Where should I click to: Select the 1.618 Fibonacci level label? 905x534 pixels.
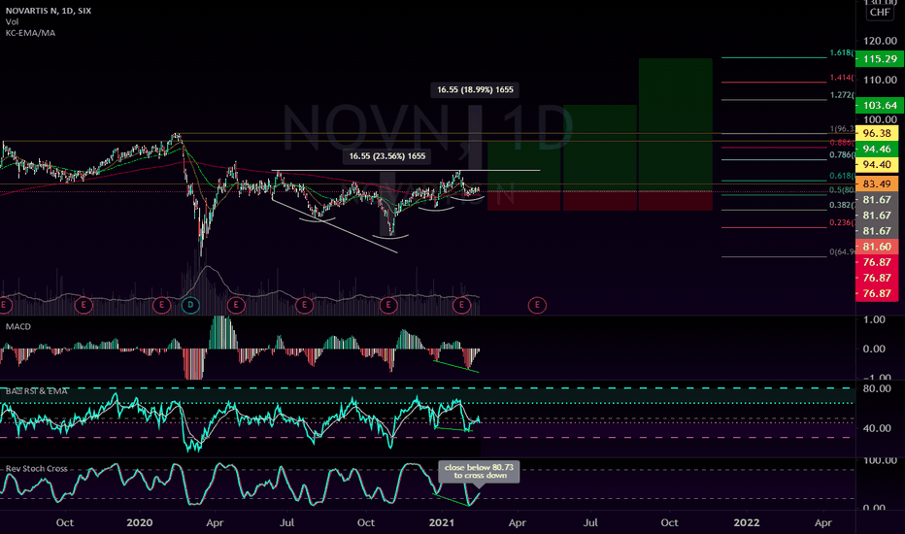(x=842, y=52)
